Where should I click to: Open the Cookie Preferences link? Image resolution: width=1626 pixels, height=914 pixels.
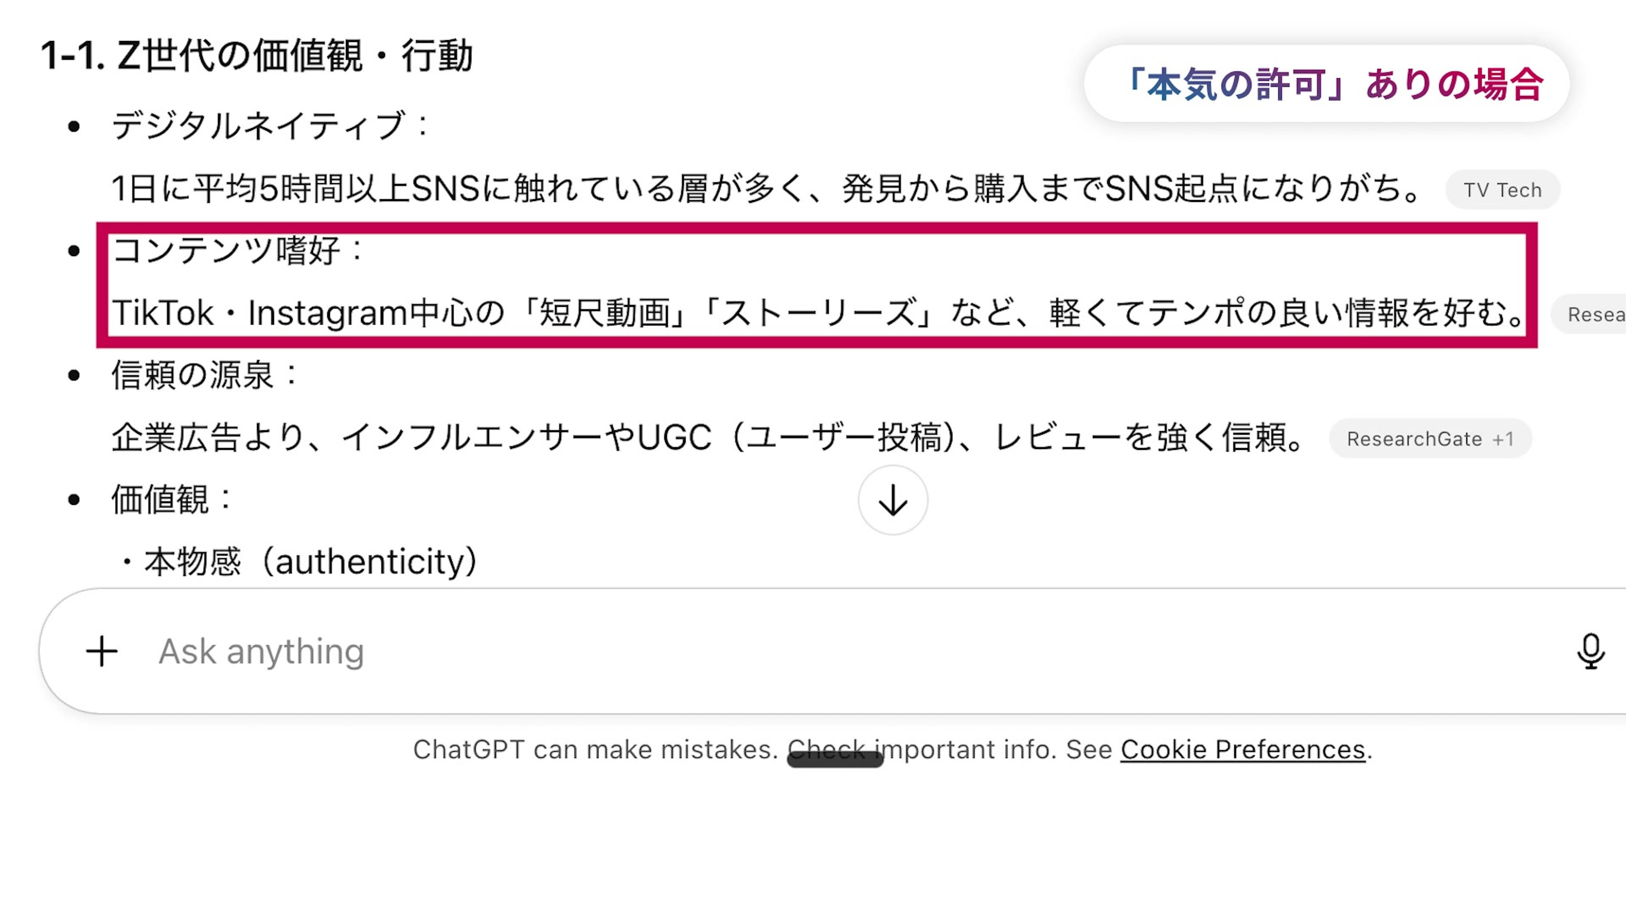(x=1242, y=749)
